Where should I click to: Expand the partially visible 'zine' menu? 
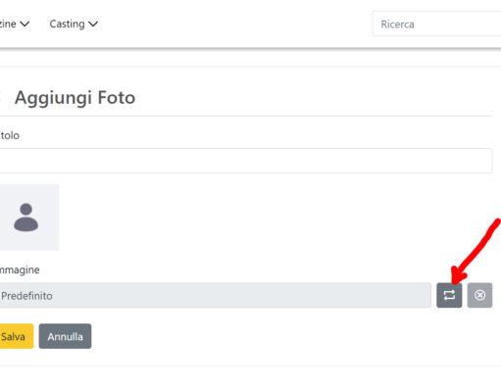click(x=15, y=24)
